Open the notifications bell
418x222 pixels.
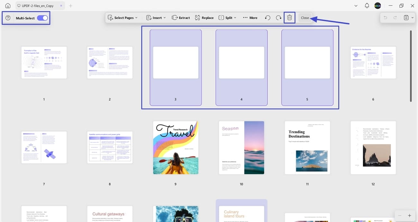tap(367, 5)
